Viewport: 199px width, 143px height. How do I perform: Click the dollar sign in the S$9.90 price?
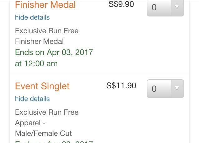point(116,4)
